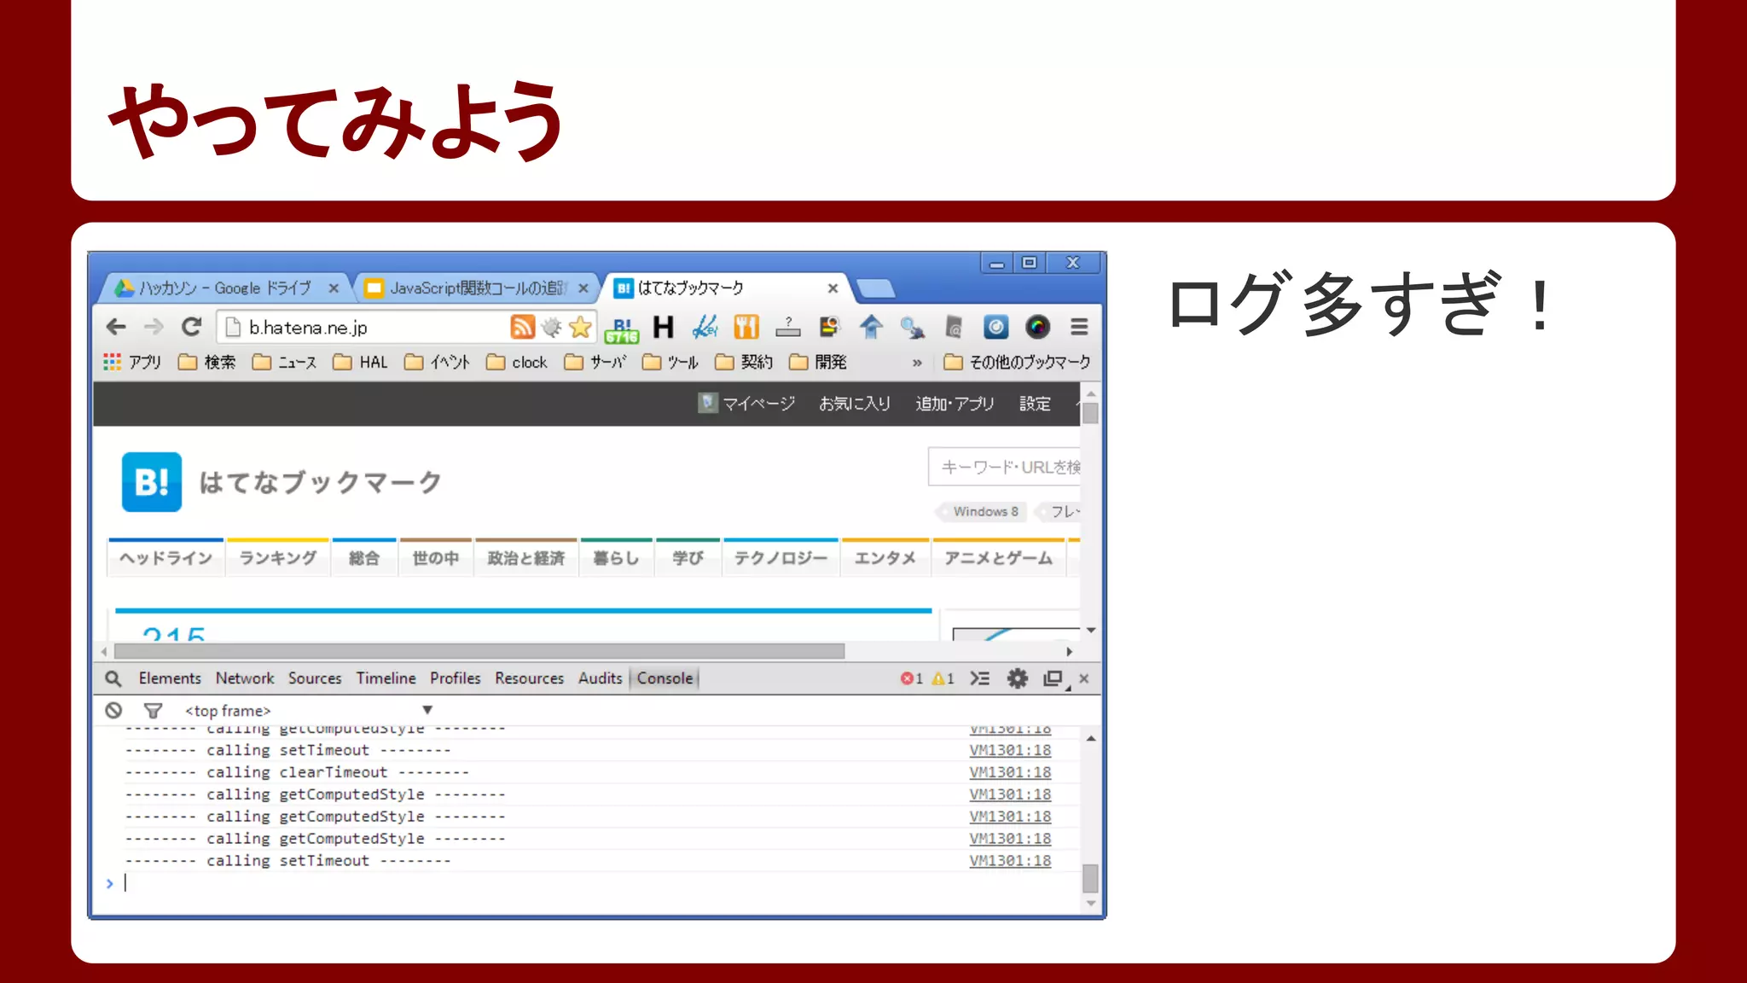Click the Hatena bookmark count extension icon
Viewport: 1747px width, 983px height.
coord(622,328)
